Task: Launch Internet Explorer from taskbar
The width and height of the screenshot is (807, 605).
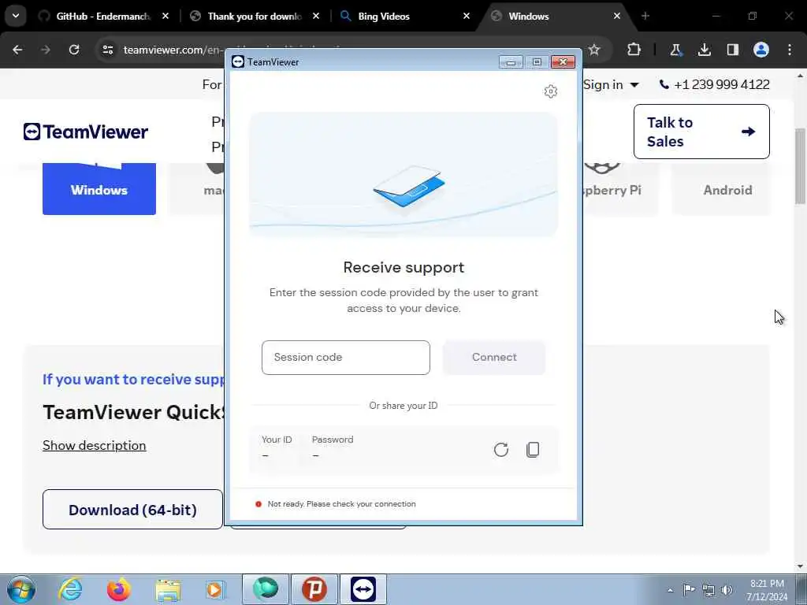Action: pyautogui.click(x=70, y=589)
